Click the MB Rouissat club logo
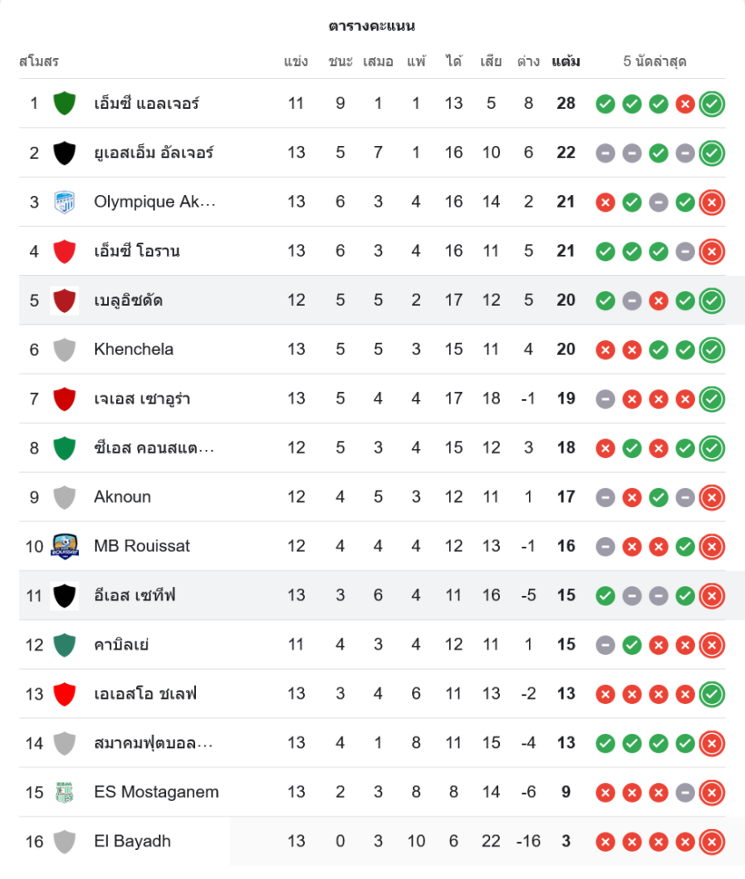745x879 pixels. click(x=64, y=547)
